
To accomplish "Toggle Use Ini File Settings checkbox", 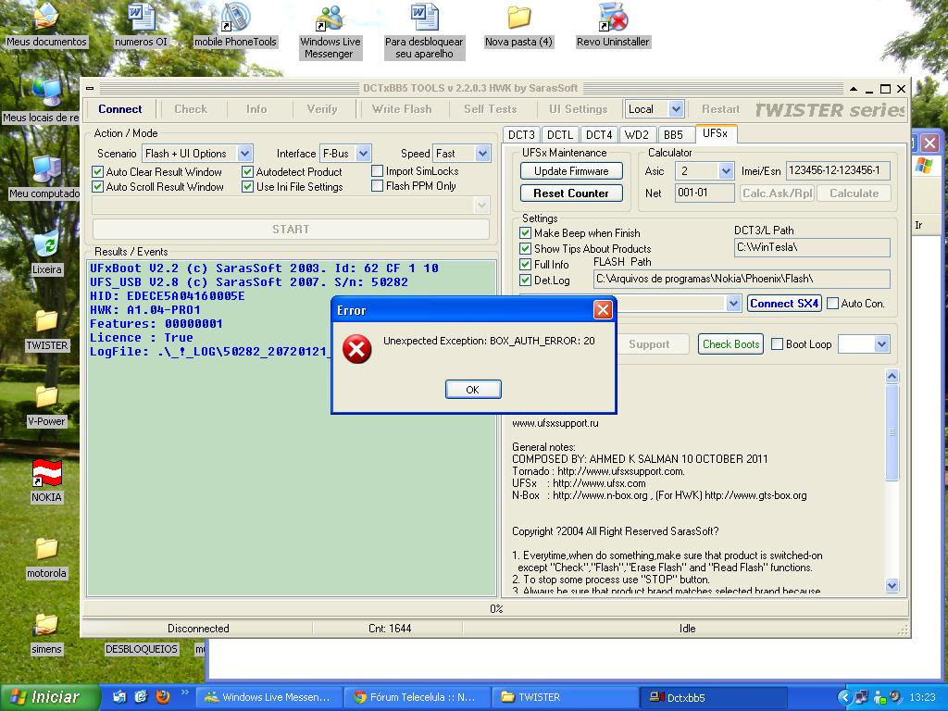I will pyautogui.click(x=247, y=187).
